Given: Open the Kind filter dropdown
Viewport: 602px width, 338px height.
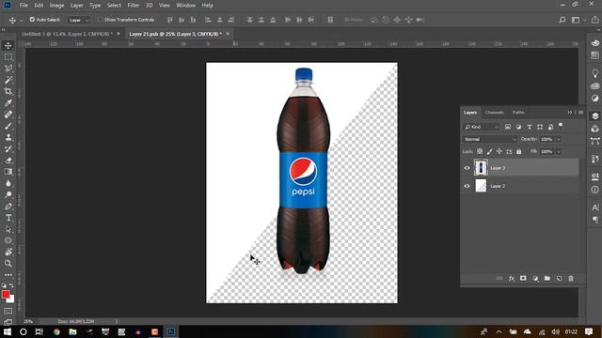Looking at the screenshot, I should click(482, 127).
